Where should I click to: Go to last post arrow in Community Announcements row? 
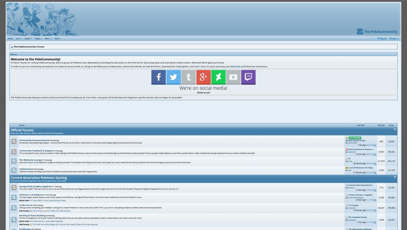tap(375, 145)
